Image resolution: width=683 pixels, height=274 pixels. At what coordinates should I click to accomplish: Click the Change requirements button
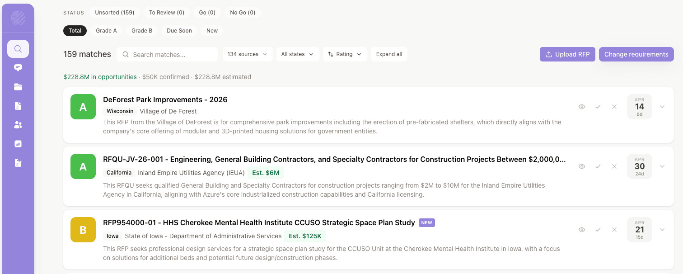pos(636,54)
